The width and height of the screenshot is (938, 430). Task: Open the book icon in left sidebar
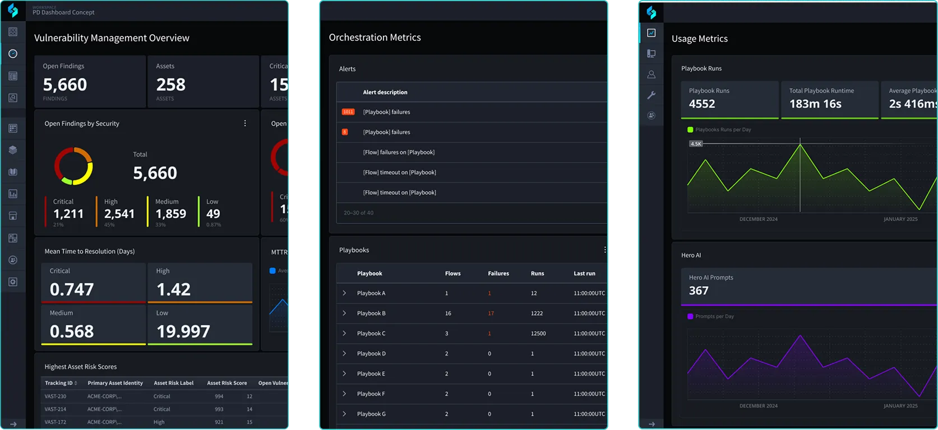click(13, 172)
